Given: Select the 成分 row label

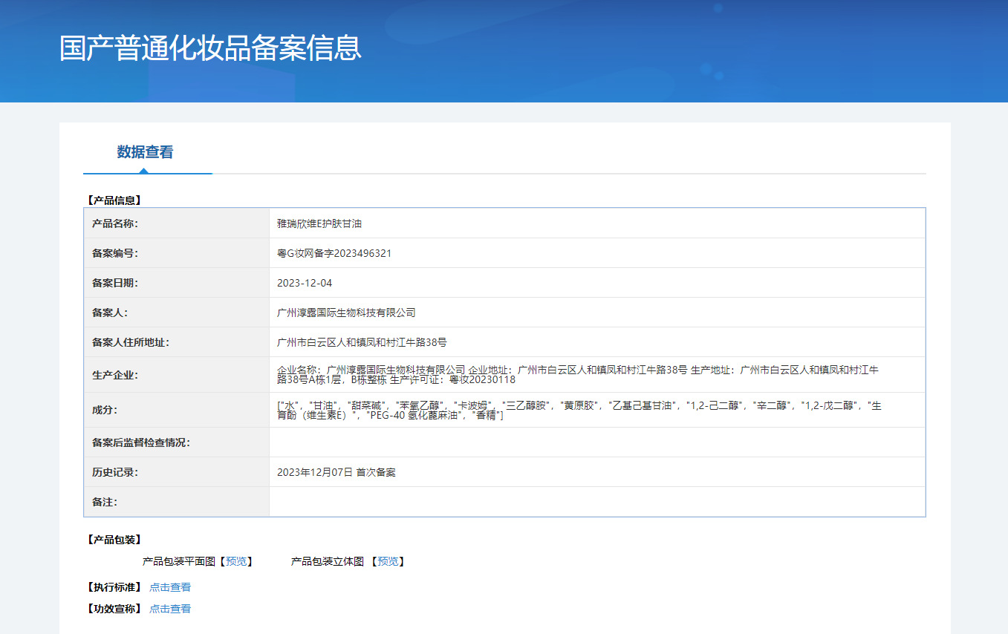Looking at the screenshot, I should (105, 410).
